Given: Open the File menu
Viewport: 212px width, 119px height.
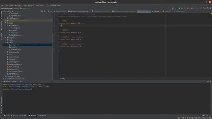Looking at the screenshot, I should click(2, 5).
